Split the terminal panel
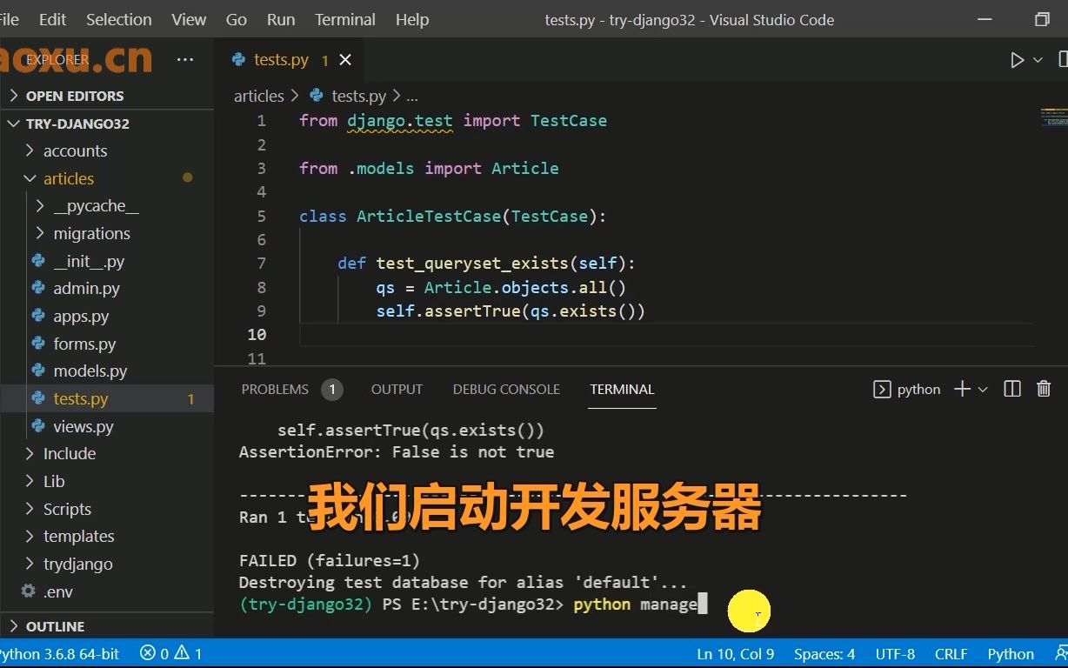Image resolution: width=1068 pixels, height=668 pixels. coord(1011,389)
